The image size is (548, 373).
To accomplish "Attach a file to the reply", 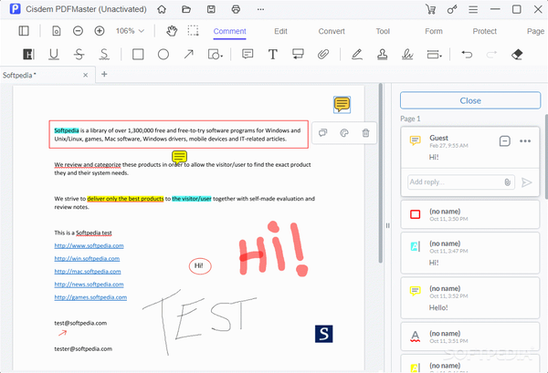I will click(x=508, y=182).
